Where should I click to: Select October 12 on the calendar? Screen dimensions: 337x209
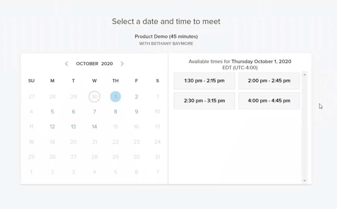(x=52, y=126)
